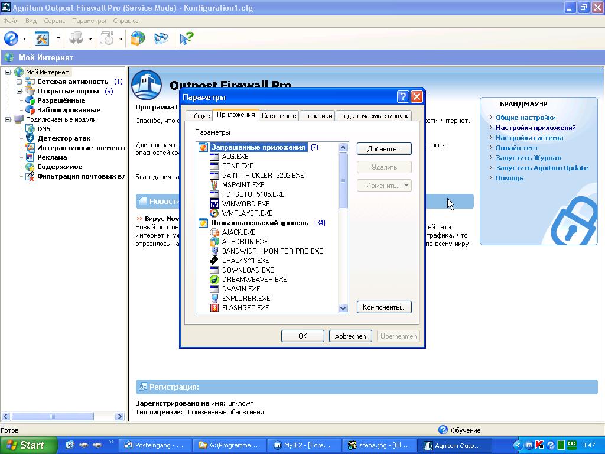The width and height of the screenshot is (605, 454).
Task: Switch to the Системные tab
Action: 279,116
